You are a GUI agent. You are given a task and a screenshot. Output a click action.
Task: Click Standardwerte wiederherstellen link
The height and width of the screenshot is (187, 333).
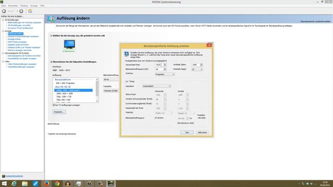[x=315, y=21]
